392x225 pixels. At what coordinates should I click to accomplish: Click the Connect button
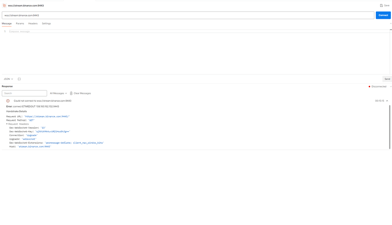click(383, 15)
